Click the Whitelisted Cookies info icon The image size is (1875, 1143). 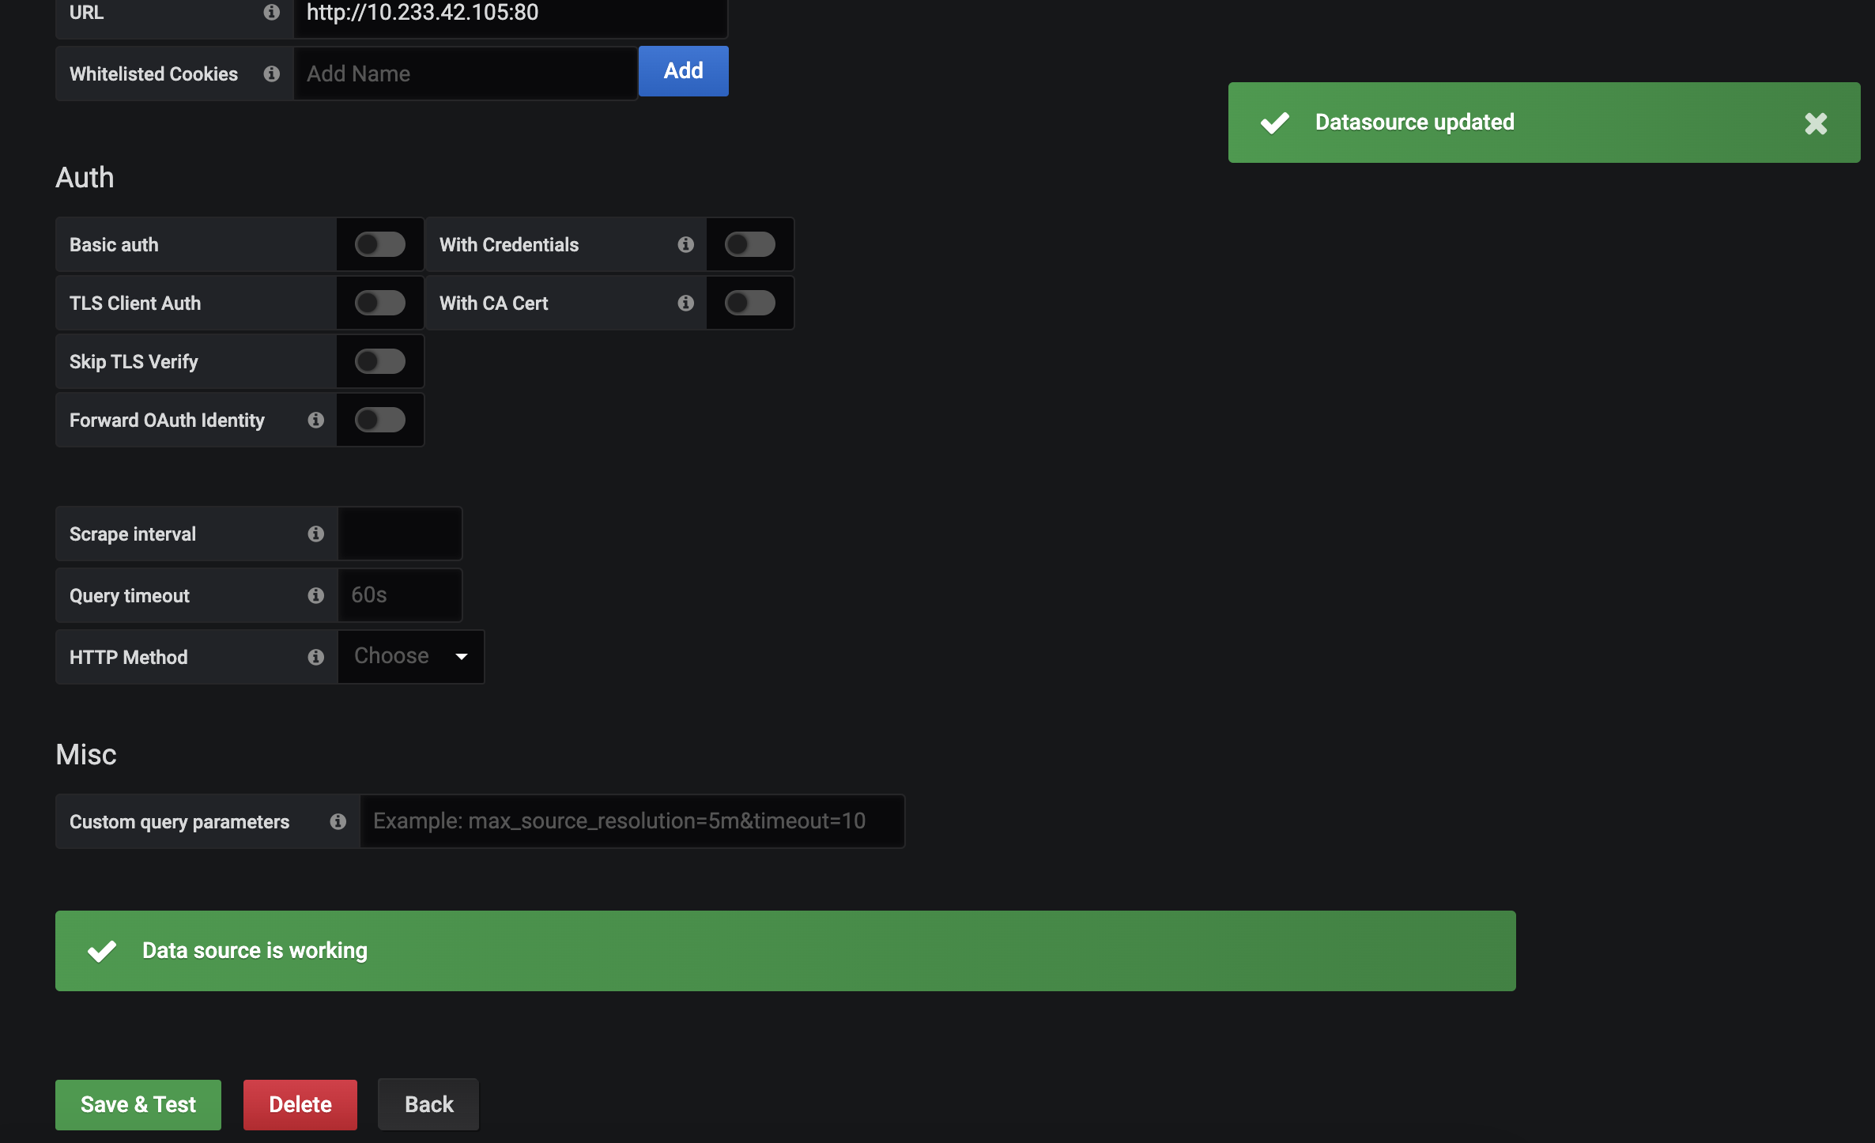pyautogui.click(x=271, y=74)
